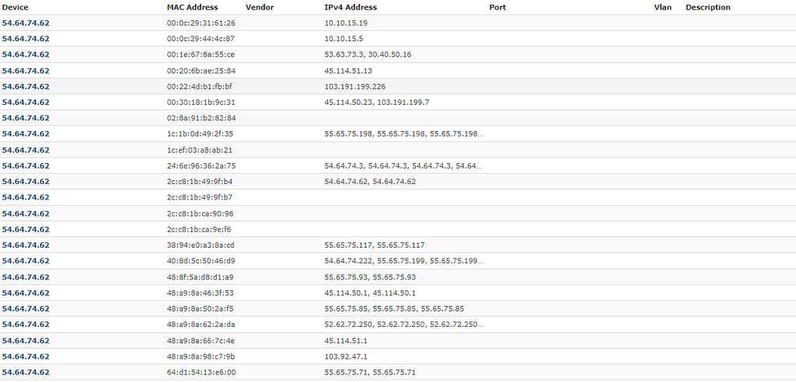Open device link for MAC 24:6e:96:36:2a:75
Viewport: 796px width, 382px height.
pyautogui.click(x=26, y=165)
